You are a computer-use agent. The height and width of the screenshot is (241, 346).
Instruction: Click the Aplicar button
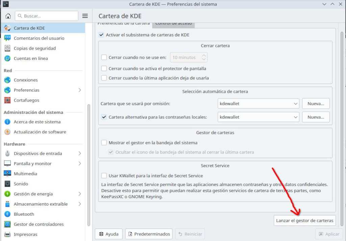coord(329,234)
